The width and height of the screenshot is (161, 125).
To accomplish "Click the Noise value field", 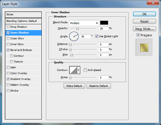I will click(103, 78).
